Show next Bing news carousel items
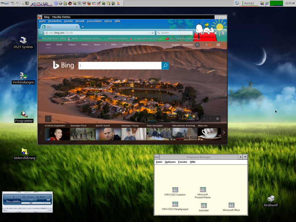 click(x=224, y=132)
